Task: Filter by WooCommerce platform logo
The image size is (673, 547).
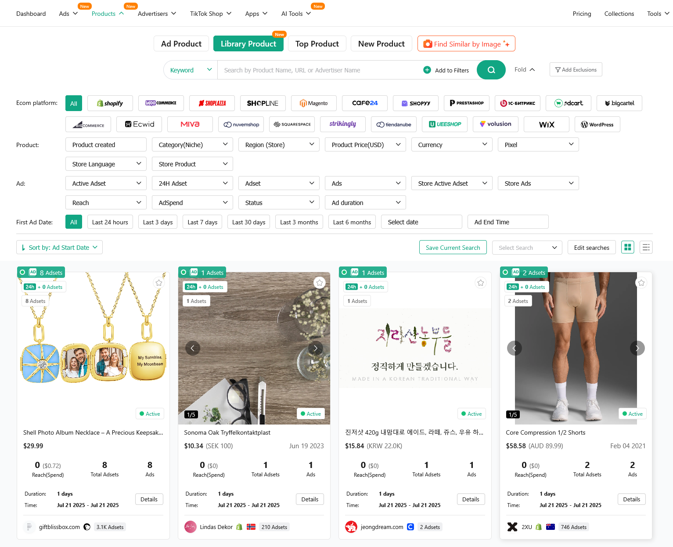Action: pos(161,103)
